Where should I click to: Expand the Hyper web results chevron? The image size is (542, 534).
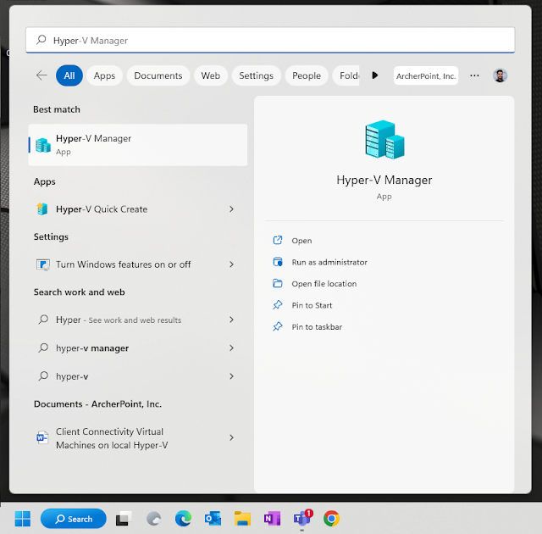point(231,320)
